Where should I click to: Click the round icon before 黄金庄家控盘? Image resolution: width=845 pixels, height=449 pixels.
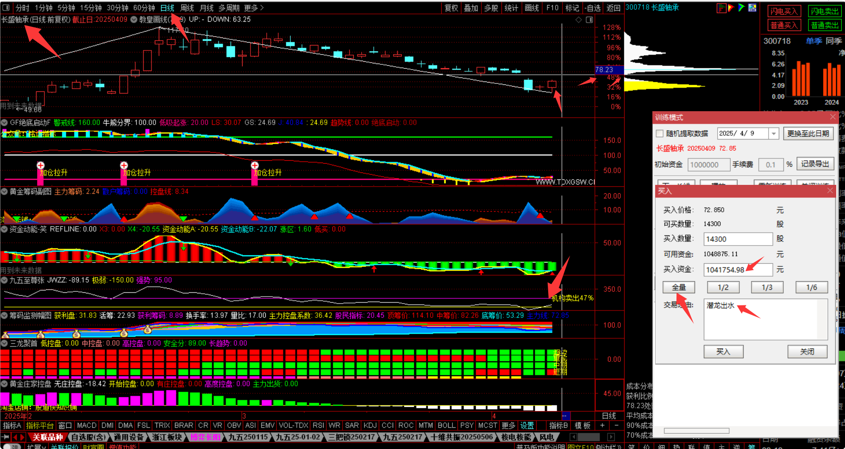(x=5, y=384)
